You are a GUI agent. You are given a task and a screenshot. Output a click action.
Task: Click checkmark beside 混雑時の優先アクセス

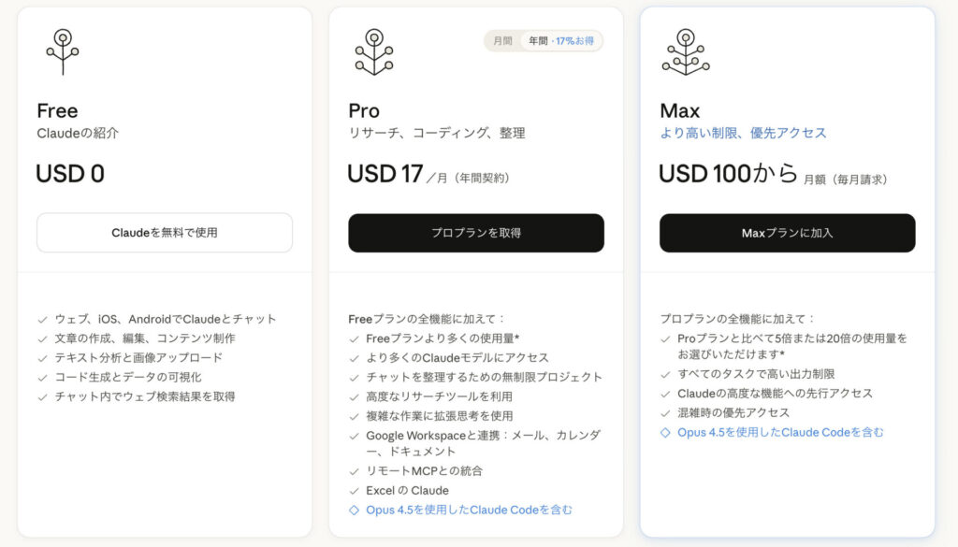pyautogui.click(x=665, y=413)
